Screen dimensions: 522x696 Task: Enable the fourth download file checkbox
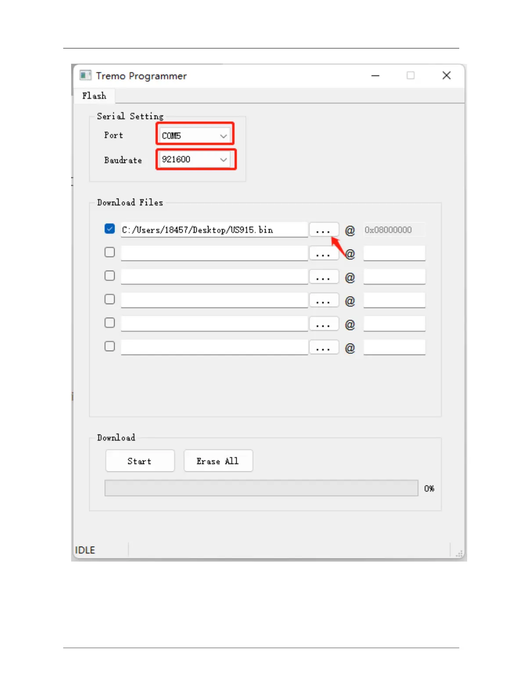point(110,299)
